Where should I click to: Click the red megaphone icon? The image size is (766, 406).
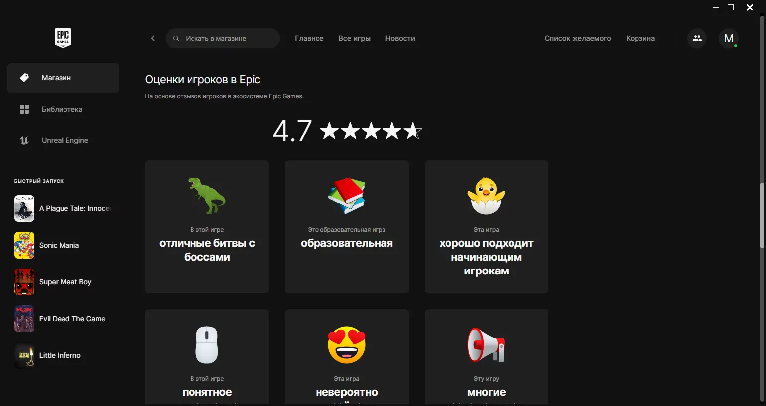(x=486, y=344)
